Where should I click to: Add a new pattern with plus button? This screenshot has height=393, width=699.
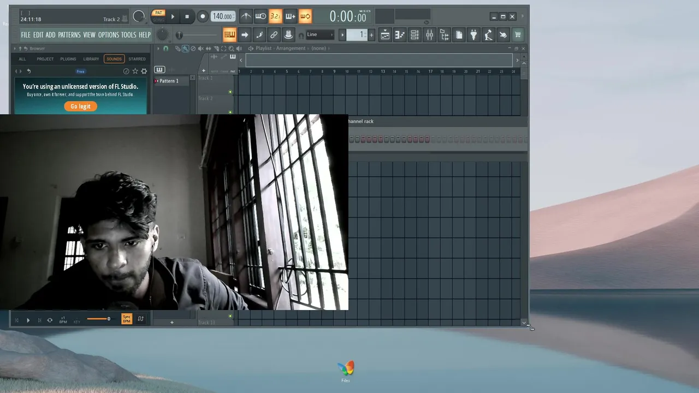(371, 35)
